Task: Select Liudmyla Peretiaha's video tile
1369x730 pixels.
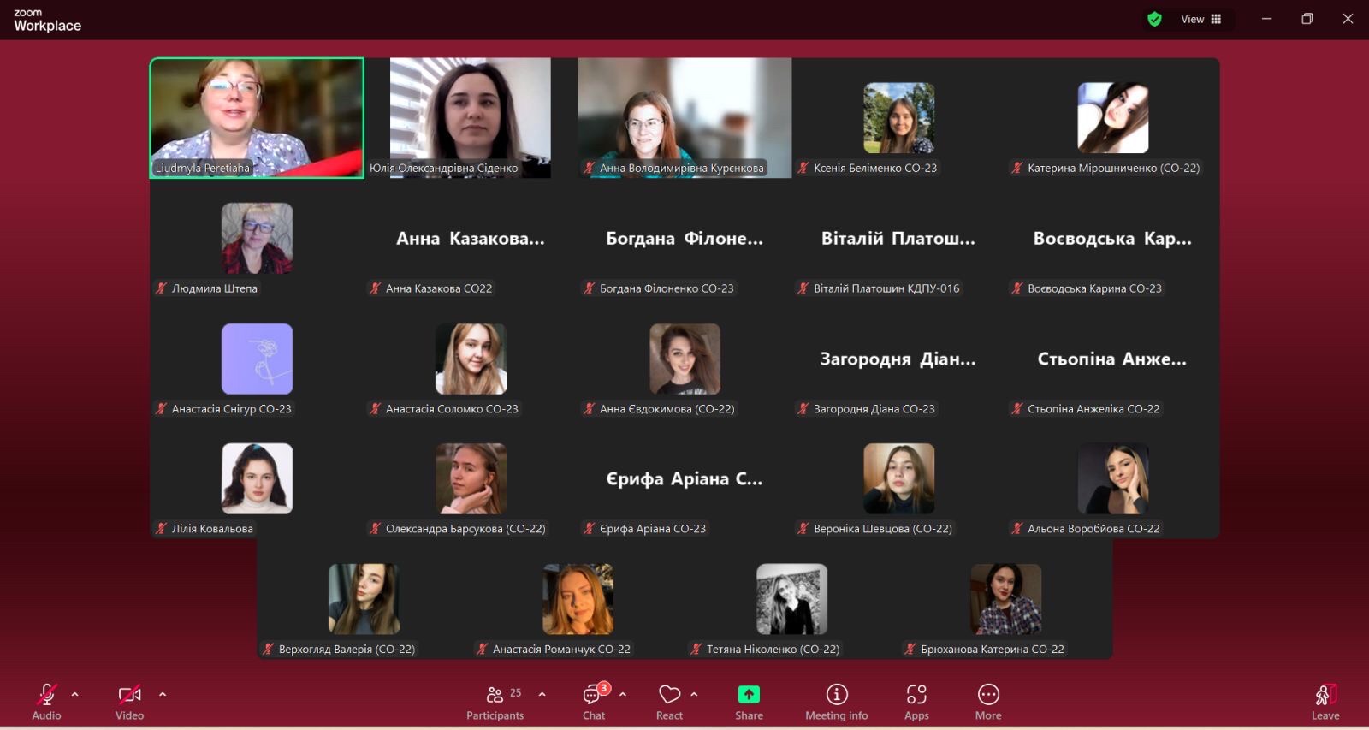Action: (x=257, y=117)
